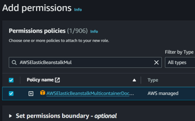
Task: Open Info link next to Add permissions
Action: pyautogui.click(x=78, y=10)
